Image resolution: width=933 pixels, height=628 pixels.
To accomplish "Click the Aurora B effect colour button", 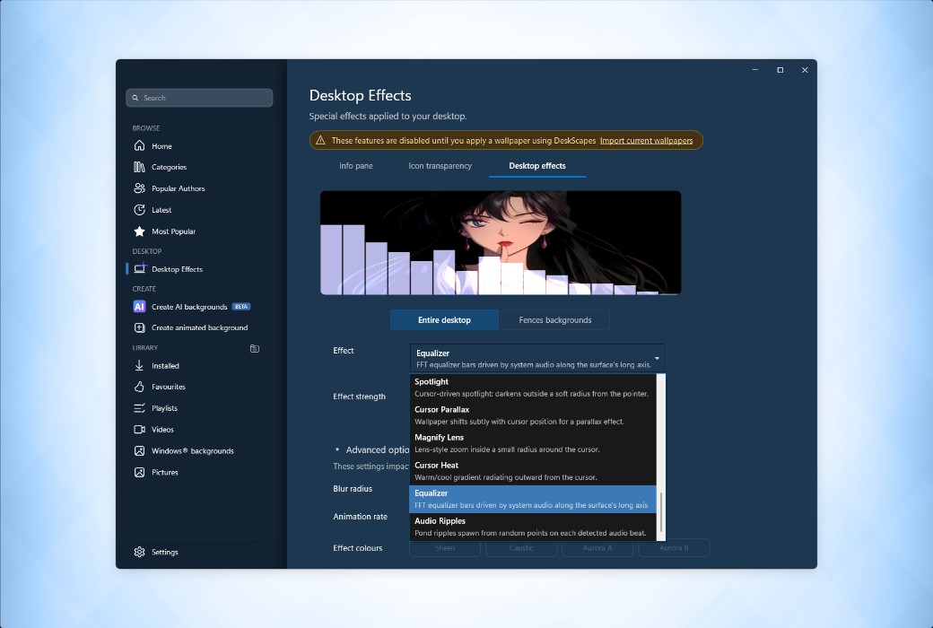I will (674, 548).
